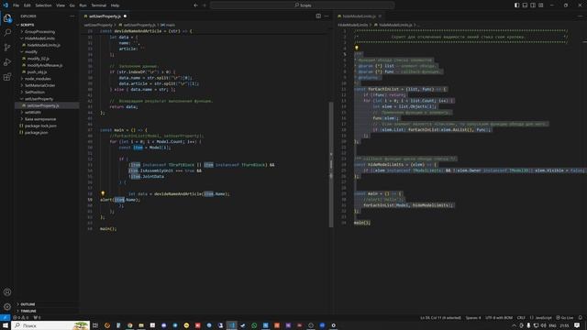Viewport: 587px width, 330px height.
Task: Click the Scripts command center search box
Action: click(302, 5)
